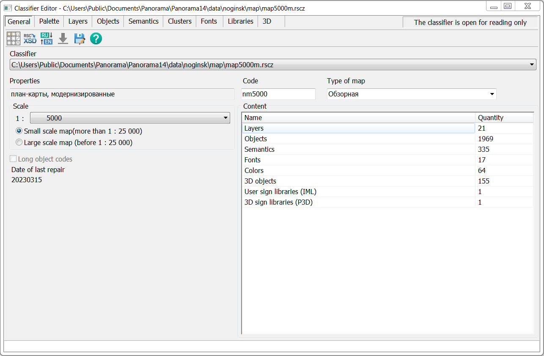Open the Scale 5000 dropdown
This screenshot has width=544, height=356.
click(x=226, y=118)
